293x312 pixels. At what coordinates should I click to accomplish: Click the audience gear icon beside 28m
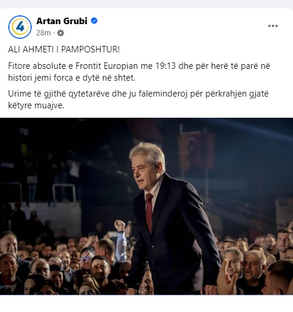tap(61, 33)
